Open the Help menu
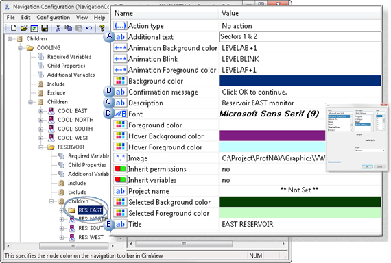Image resolution: width=391 pixels, height=263 pixels. point(99,17)
